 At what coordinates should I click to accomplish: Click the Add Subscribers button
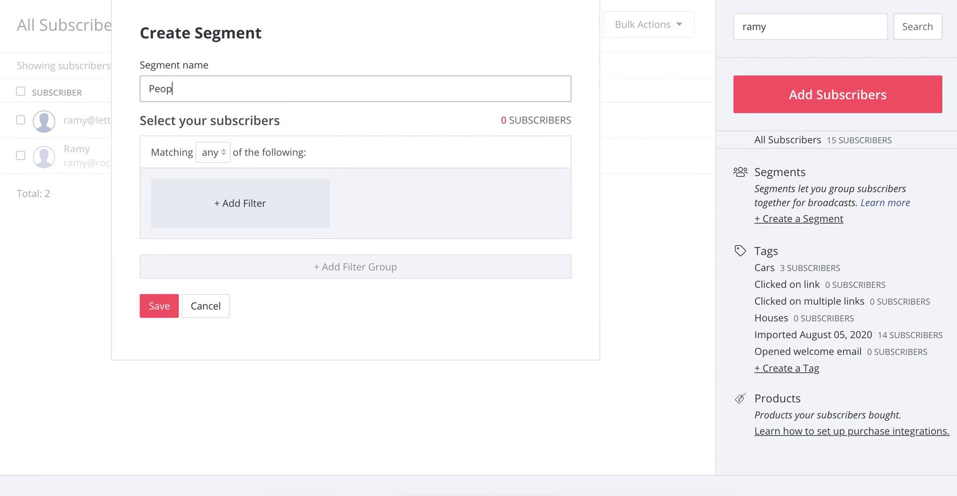[x=837, y=95]
